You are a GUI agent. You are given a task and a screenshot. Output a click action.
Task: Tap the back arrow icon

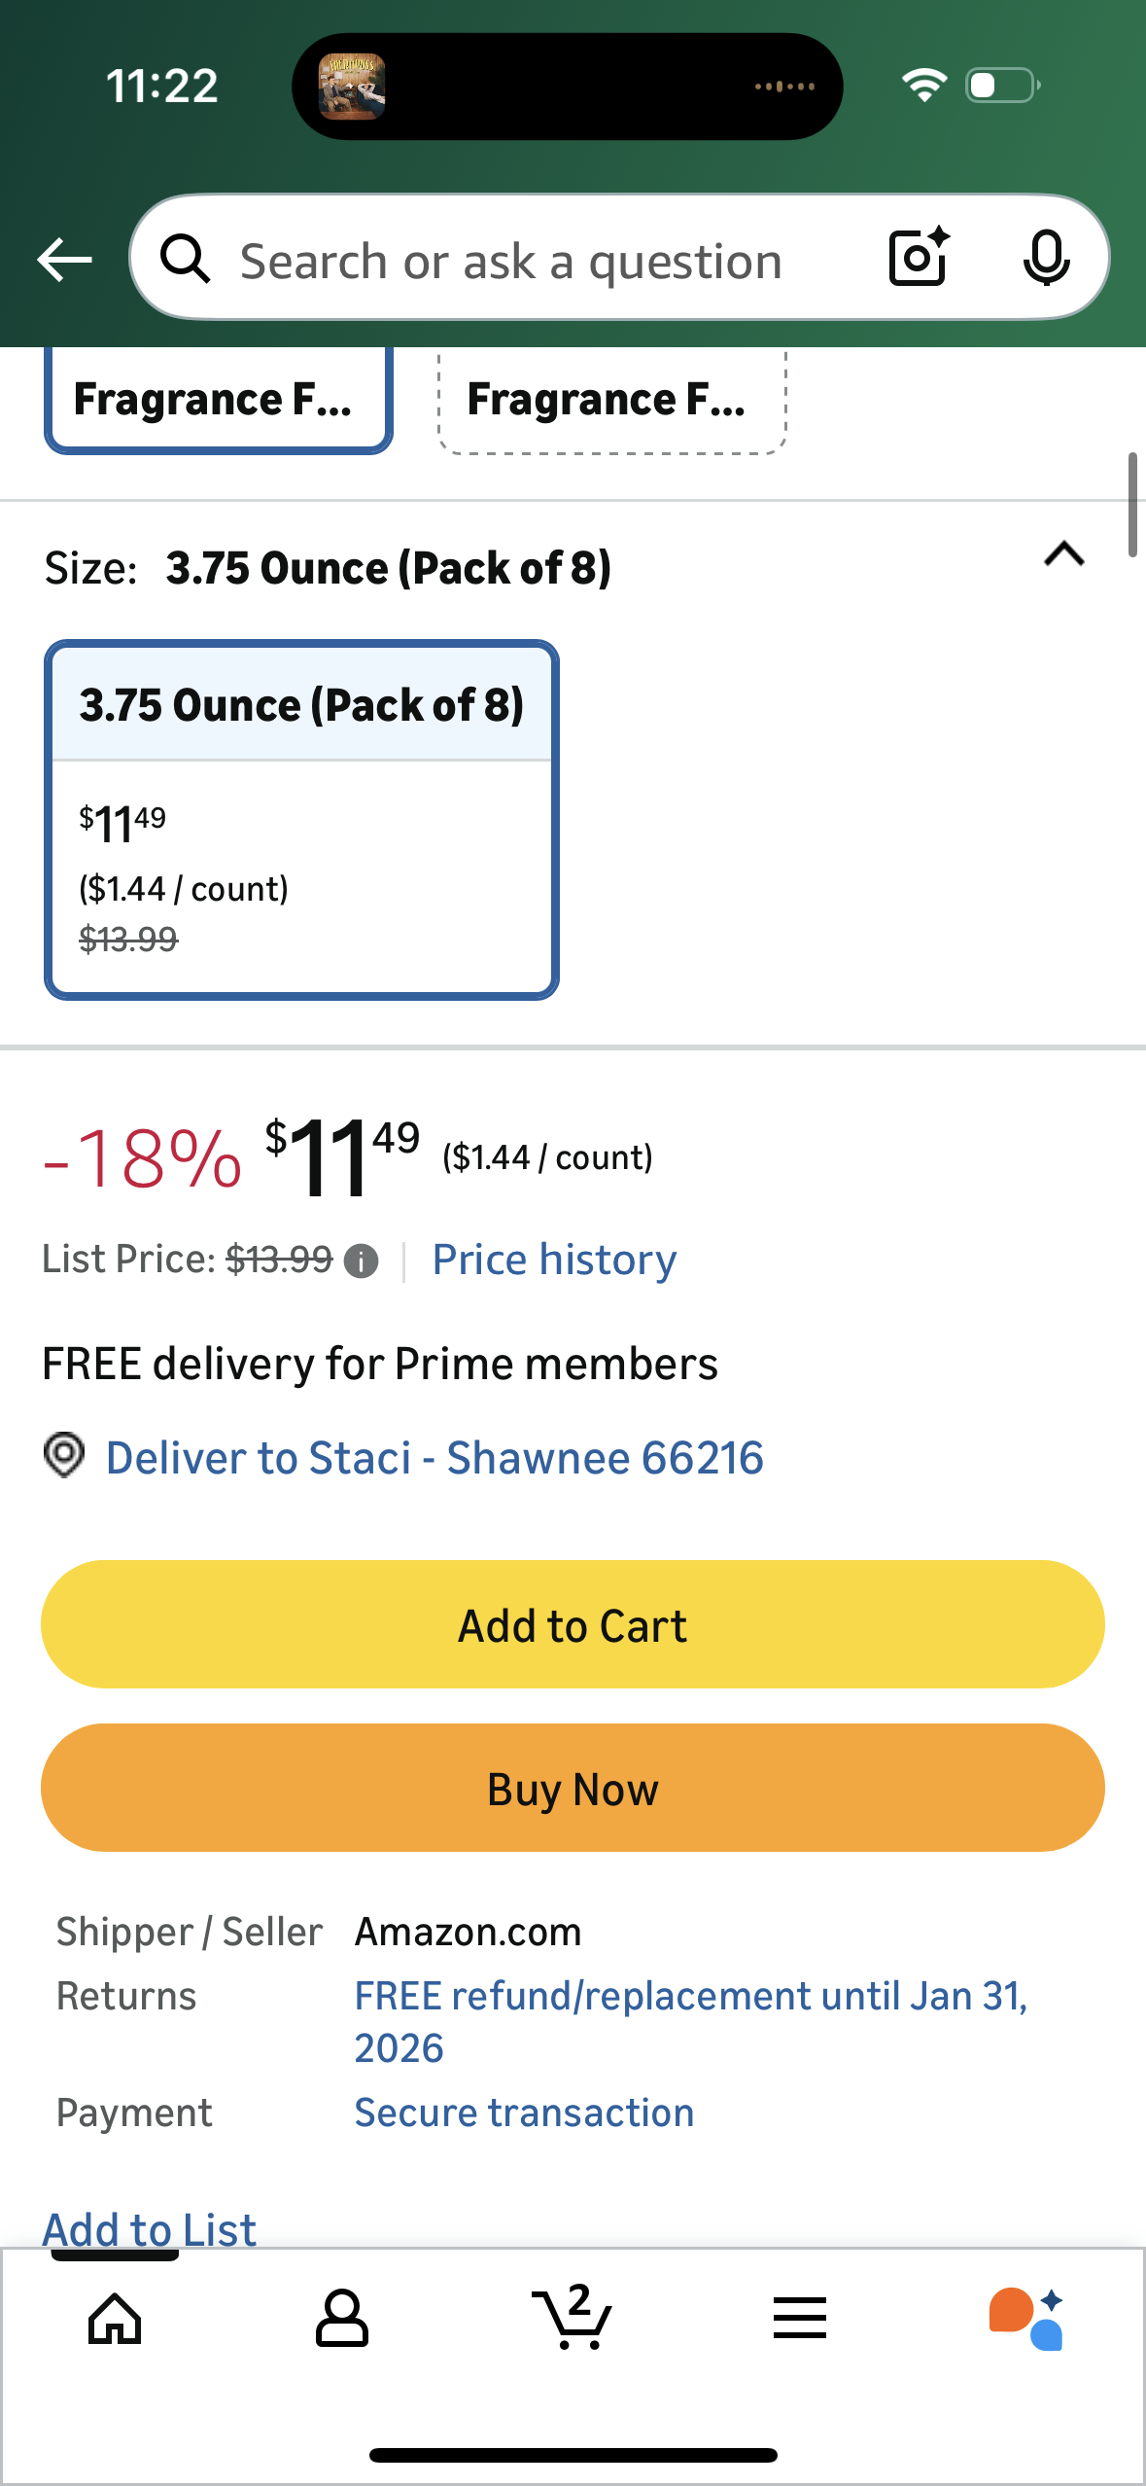[x=64, y=260]
